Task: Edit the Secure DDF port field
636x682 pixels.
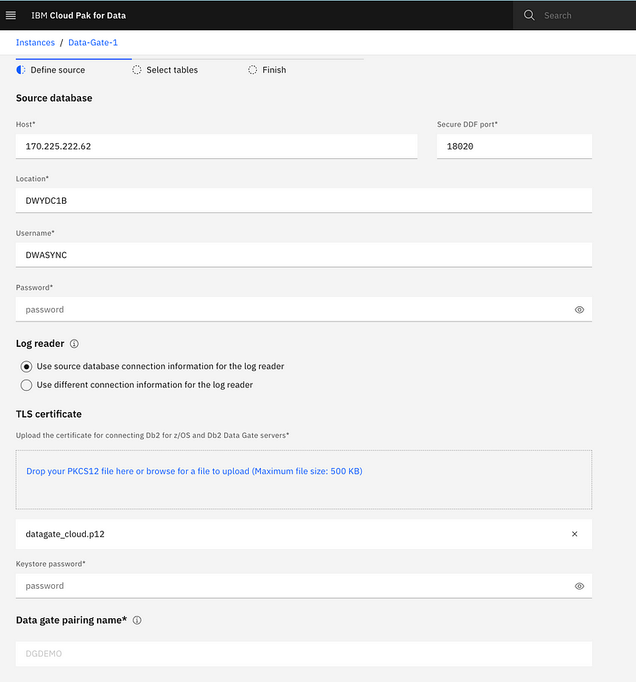Action: pyautogui.click(x=514, y=146)
